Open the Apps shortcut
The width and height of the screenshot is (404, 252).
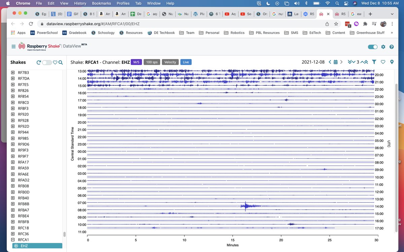click(x=18, y=33)
